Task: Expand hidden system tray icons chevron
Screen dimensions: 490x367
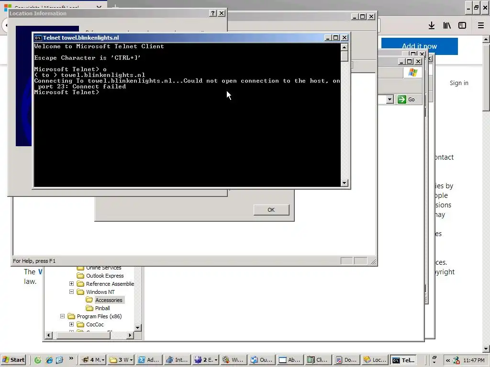Action: [448, 360]
